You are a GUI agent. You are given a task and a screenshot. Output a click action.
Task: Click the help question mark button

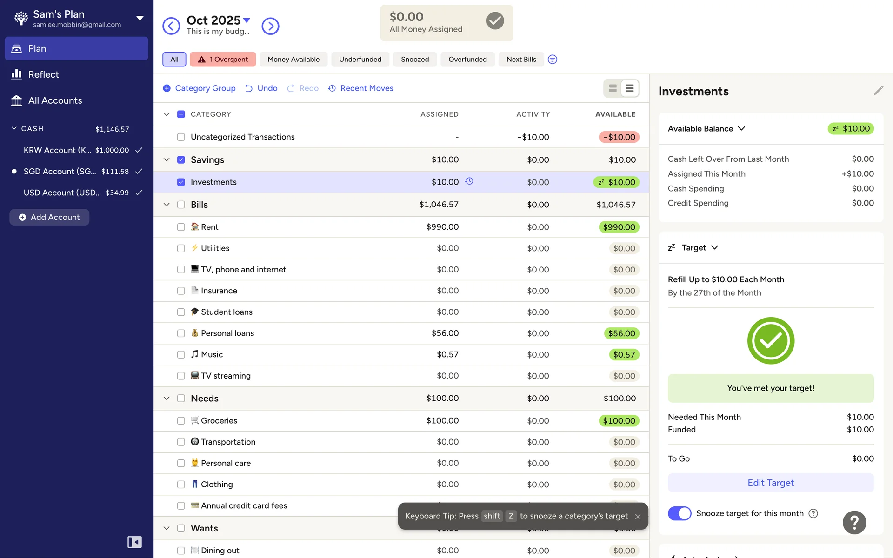(x=854, y=522)
